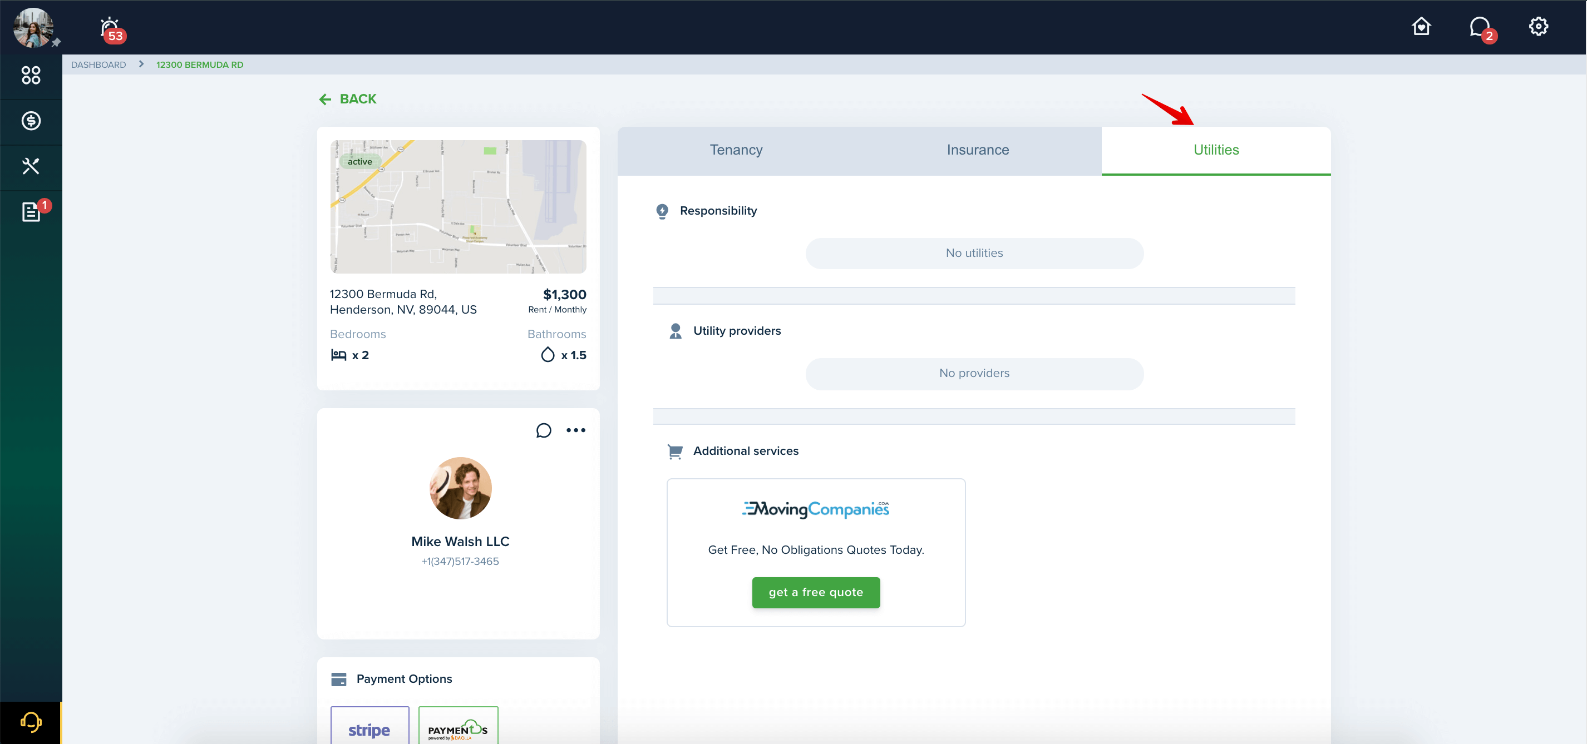Click the MovingCompanies logo
This screenshot has width=1587, height=744.
point(816,509)
